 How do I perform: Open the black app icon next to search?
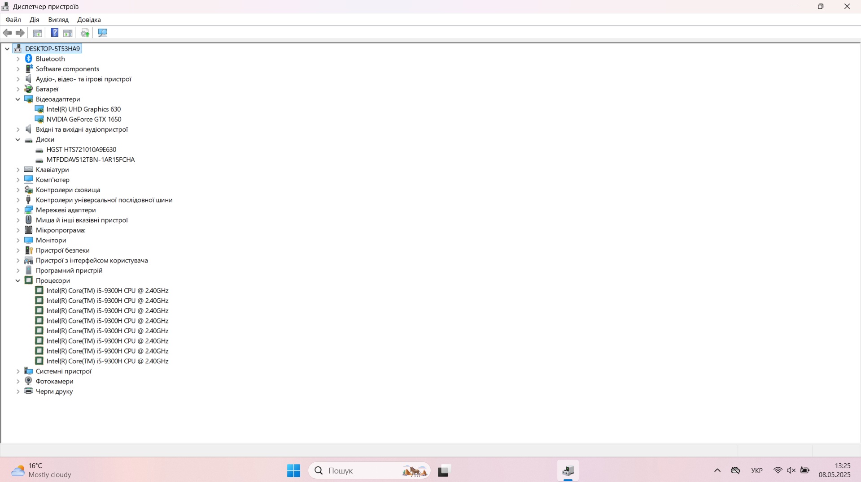443,471
